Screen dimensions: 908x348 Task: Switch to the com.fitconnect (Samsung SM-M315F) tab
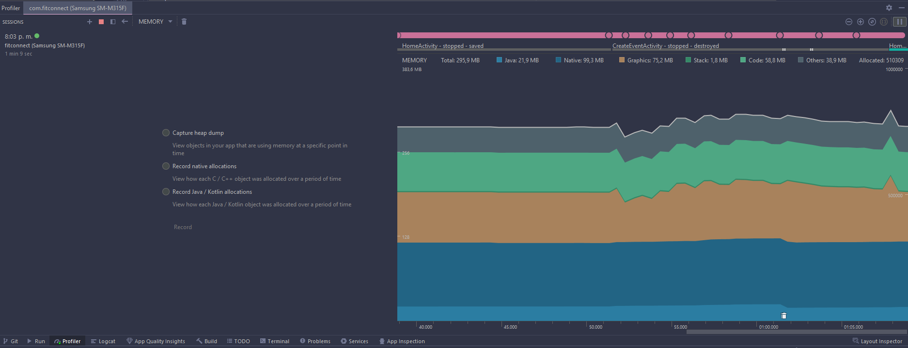pos(78,8)
